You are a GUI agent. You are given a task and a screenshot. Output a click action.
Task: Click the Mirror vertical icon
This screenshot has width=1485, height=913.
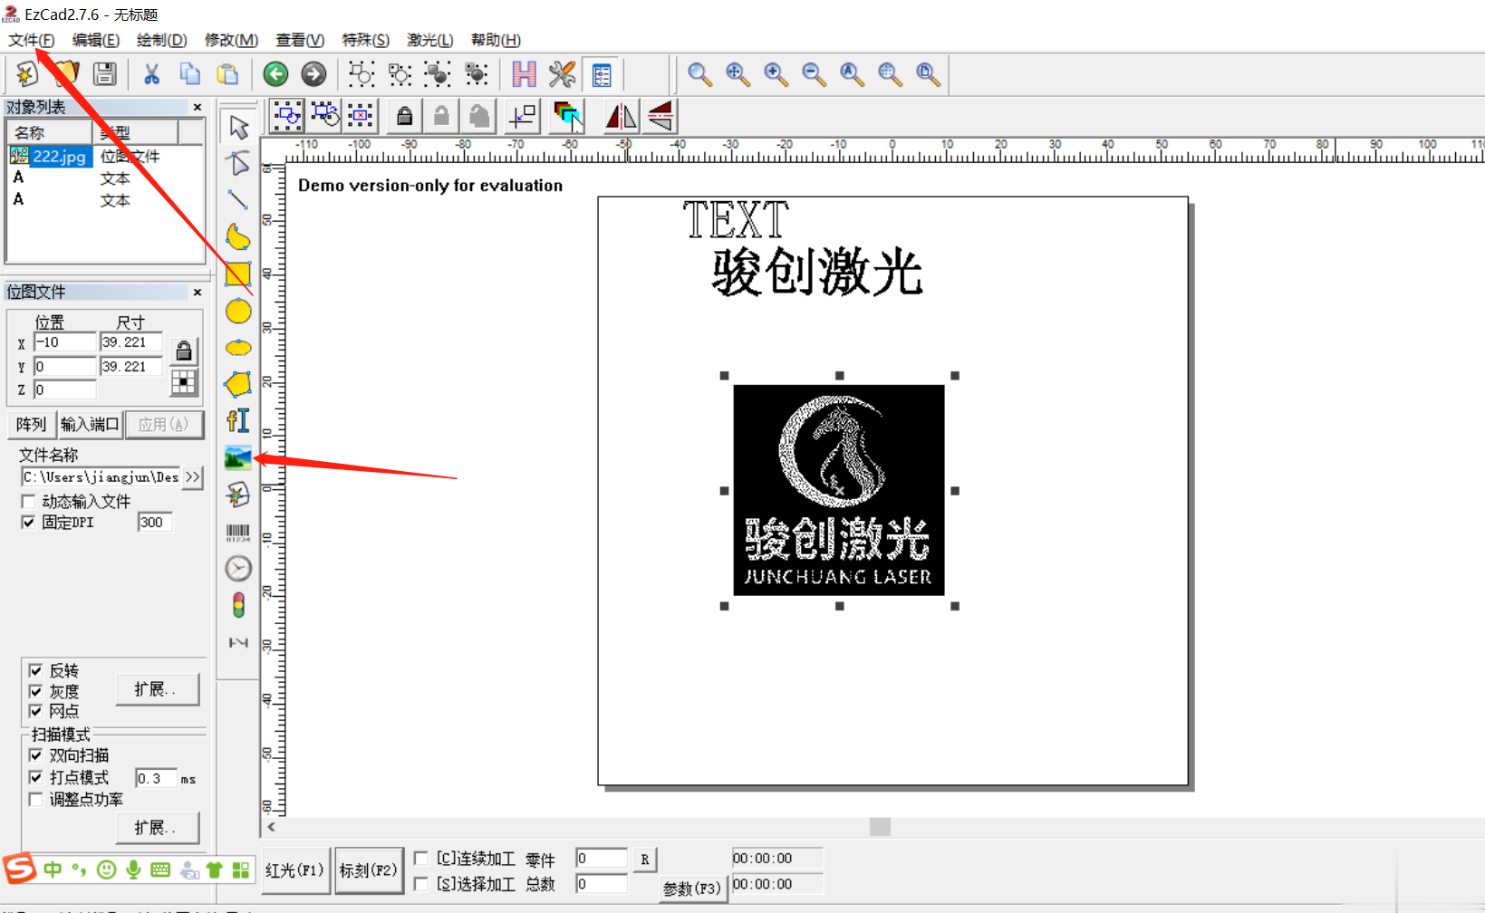coord(661,116)
